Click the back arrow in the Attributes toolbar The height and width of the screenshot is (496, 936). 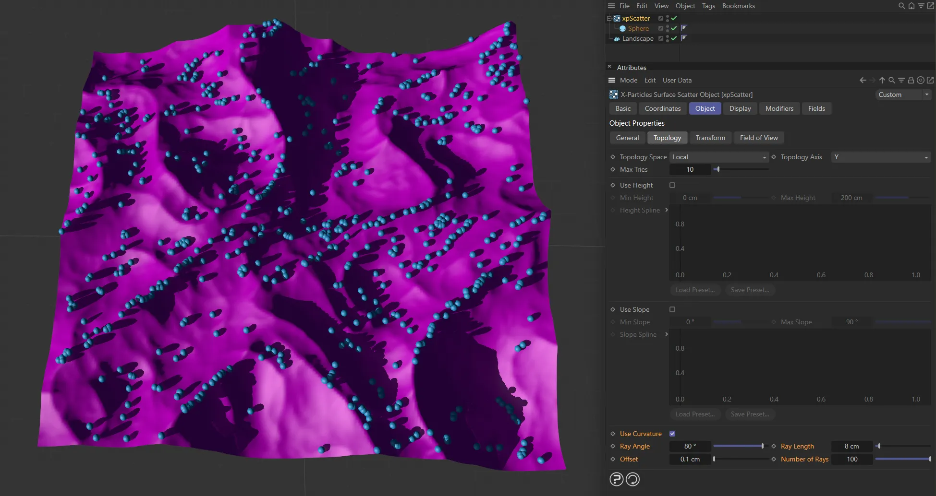coord(862,80)
